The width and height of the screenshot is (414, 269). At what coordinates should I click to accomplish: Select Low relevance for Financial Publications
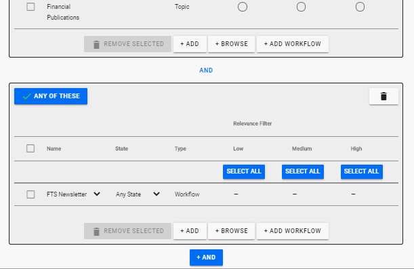(243, 7)
